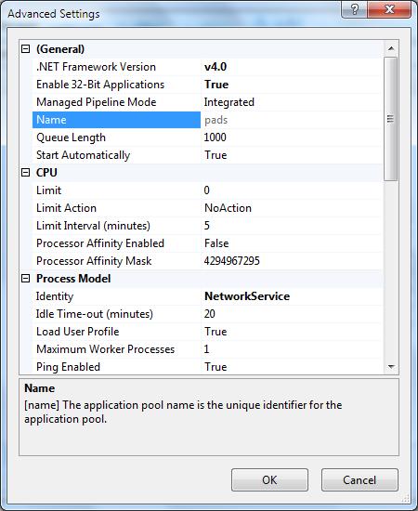Click the Limit Interval value 5
This screenshot has width=418, height=511.
point(207,226)
